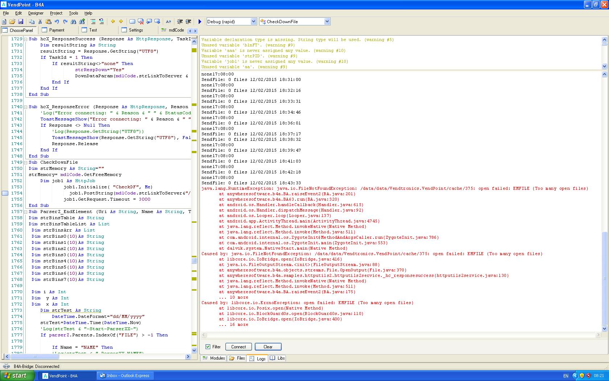This screenshot has height=381, width=609.
Task: Click the Cut scissors toolbar icon
Action: click(x=40, y=22)
